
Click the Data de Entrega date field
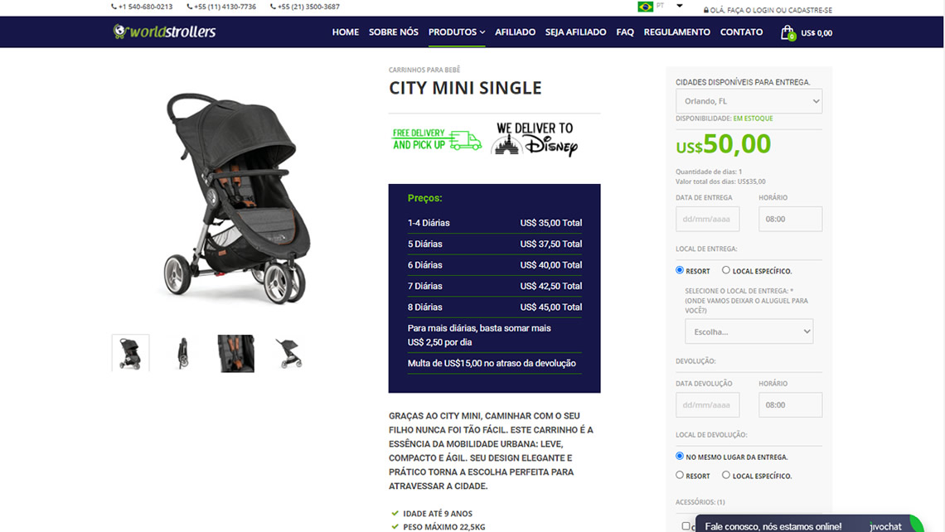707,219
